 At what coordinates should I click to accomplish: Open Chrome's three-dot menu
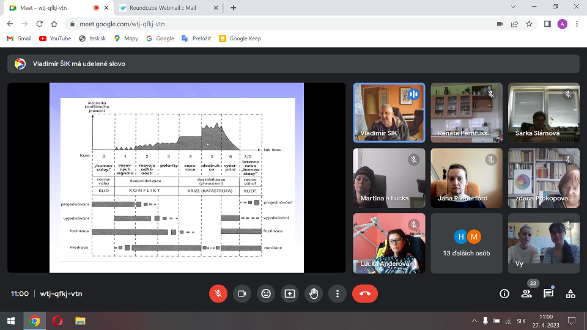coord(577,24)
